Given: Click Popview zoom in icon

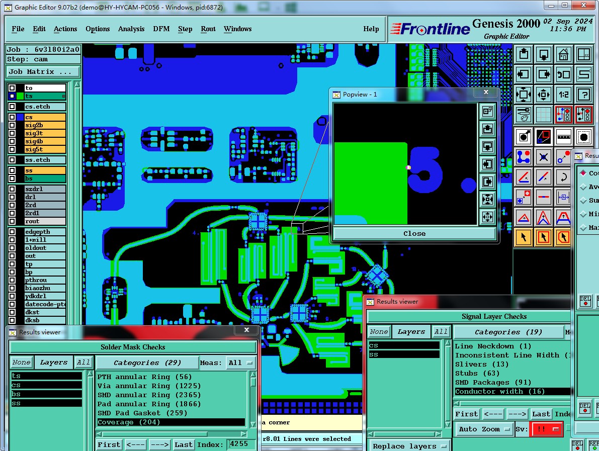Looking at the screenshot, I should click(x=487, y=199).
